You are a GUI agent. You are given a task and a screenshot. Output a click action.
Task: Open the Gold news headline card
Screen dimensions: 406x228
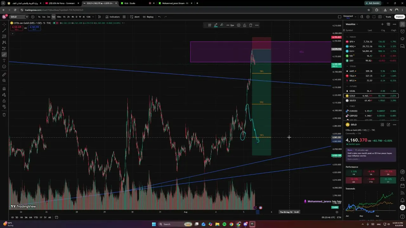[x=371, y=155]
